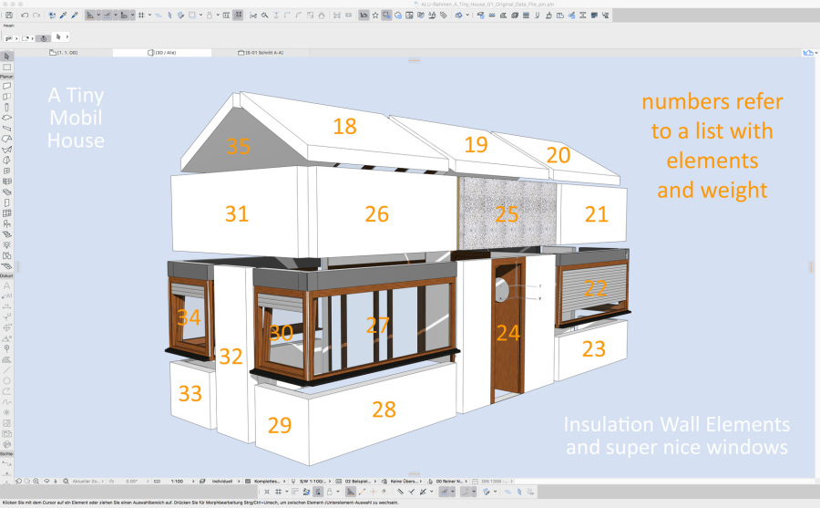This screenshot has height=508, width=820.
Task: Click the 'Komplettes...' structure display button
Action: click(x=268, y=480)
